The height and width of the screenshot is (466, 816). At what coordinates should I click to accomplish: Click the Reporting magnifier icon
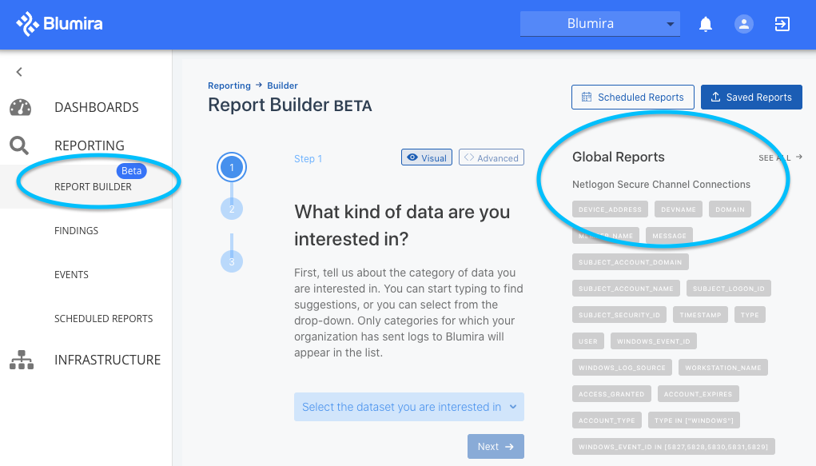pos(19,145)
